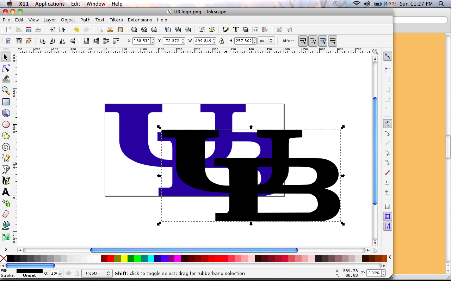The height and width of the screenshot is (281, 451).
Task: Pick the red palette swatch
Action: [111, 259]
